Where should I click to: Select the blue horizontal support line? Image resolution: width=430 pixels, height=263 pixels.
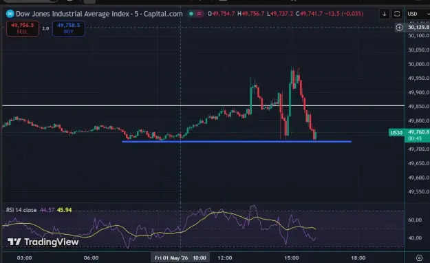click(x=237, y=142)
